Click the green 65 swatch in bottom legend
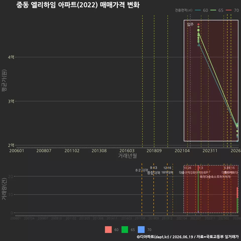241x241 pixels. (125, 230)
